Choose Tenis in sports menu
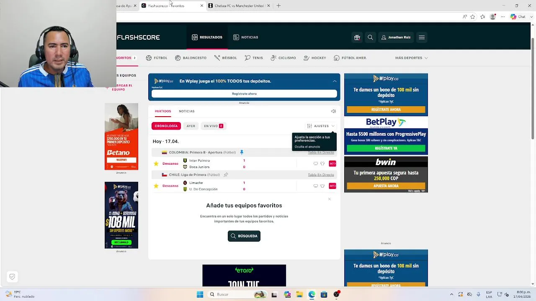 point(254,58)
